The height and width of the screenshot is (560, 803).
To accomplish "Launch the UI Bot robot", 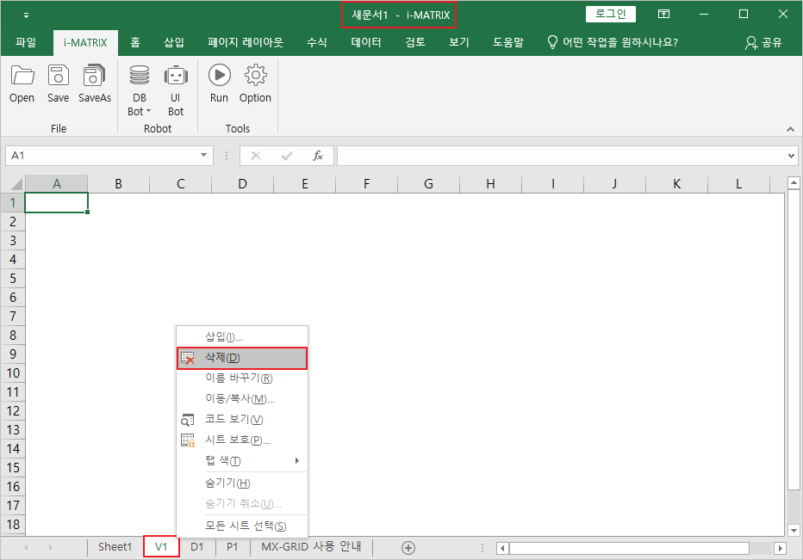I will point(176,90).
